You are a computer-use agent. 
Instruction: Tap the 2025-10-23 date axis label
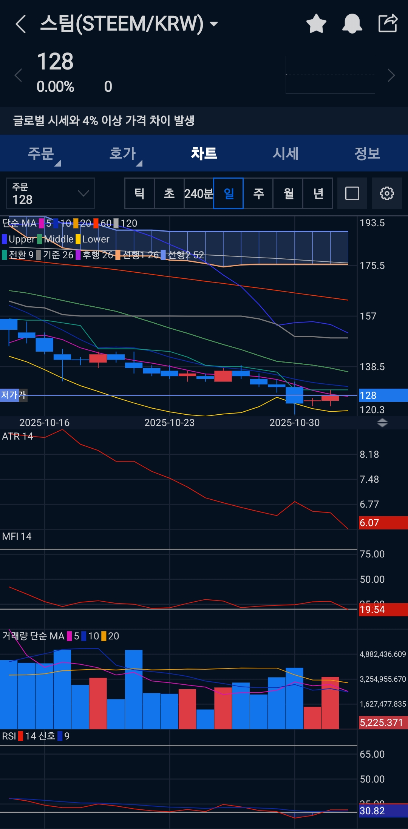coord(169,423)
